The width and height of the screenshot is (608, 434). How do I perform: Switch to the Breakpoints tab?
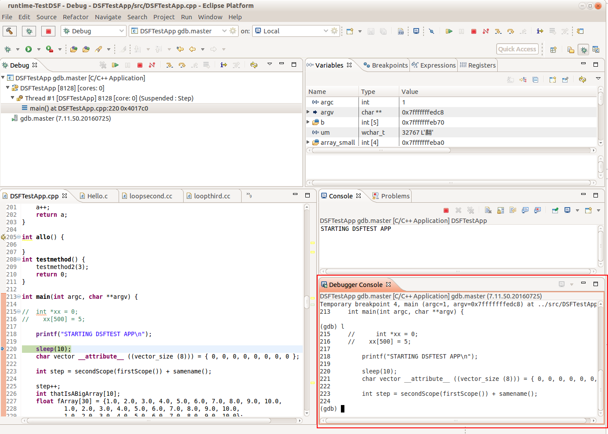pyautogui.click(x=386, y=65)
